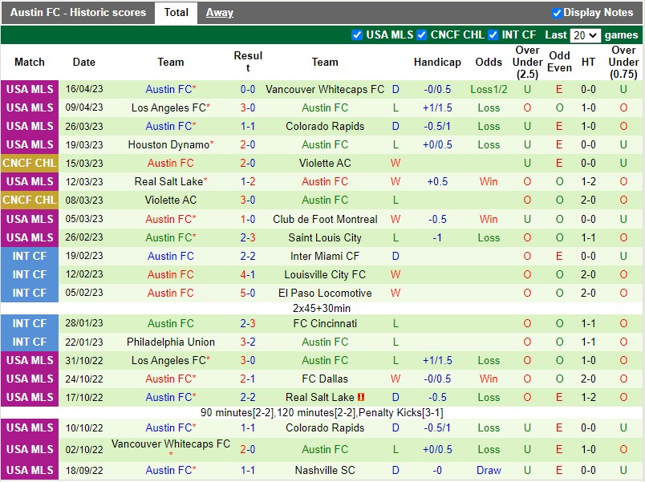Open FC Cincinnati team link
The width and height of the screenshot is (645, 482).
(325, 324)
